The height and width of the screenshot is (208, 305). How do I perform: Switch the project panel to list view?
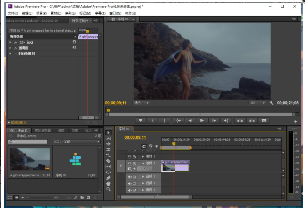tap(10, 198)
